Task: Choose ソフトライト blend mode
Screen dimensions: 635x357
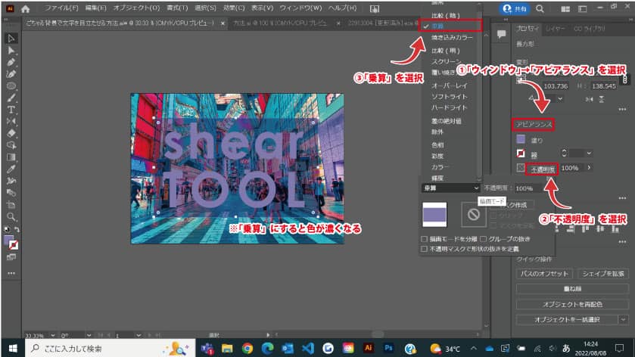Action: click(449, 96)
